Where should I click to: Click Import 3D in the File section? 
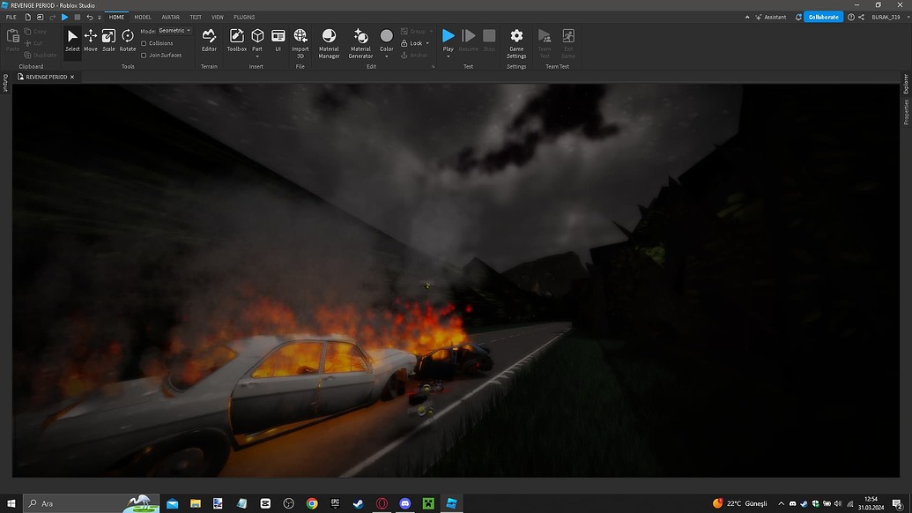pyautogui.click(x=300, y=40)
